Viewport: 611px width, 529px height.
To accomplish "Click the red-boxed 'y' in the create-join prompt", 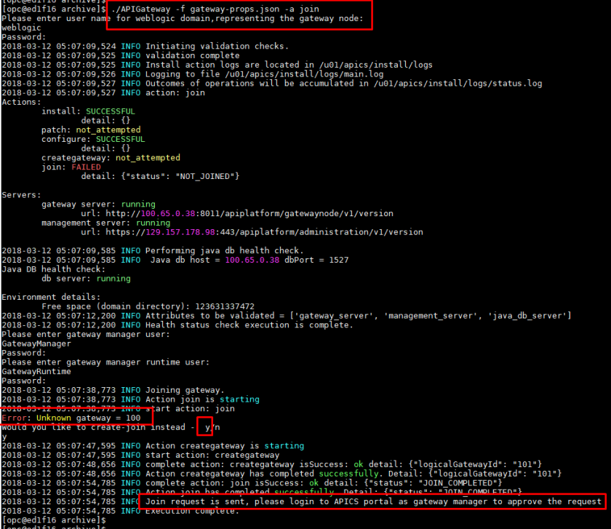I will [x=207, y=427].
